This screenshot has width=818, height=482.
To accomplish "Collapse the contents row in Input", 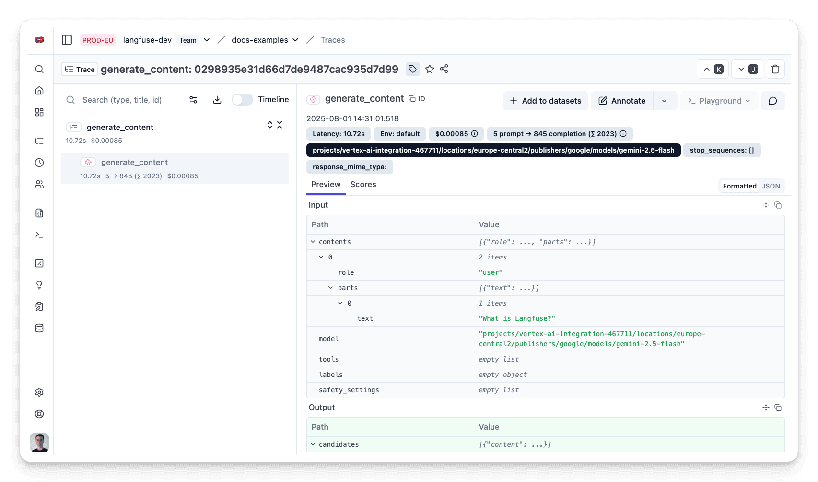I will [x=313, y=242].
